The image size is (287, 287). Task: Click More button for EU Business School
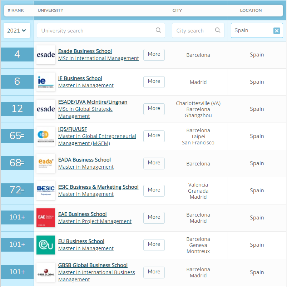point(154,245)
